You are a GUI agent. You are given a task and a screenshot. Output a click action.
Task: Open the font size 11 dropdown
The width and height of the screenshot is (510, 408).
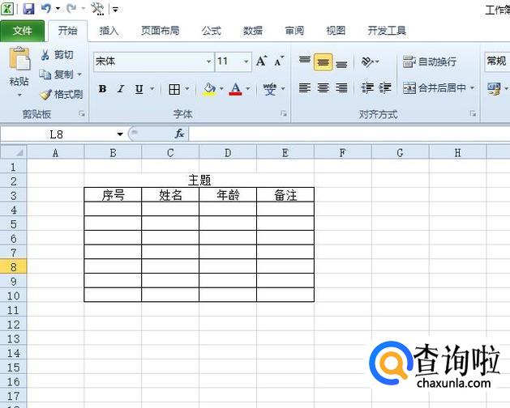coord(246,62)
